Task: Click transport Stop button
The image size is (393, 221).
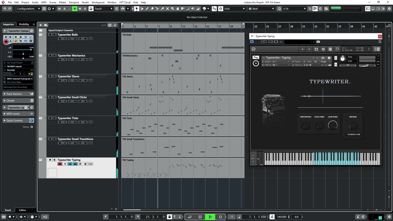Action: 200,217
